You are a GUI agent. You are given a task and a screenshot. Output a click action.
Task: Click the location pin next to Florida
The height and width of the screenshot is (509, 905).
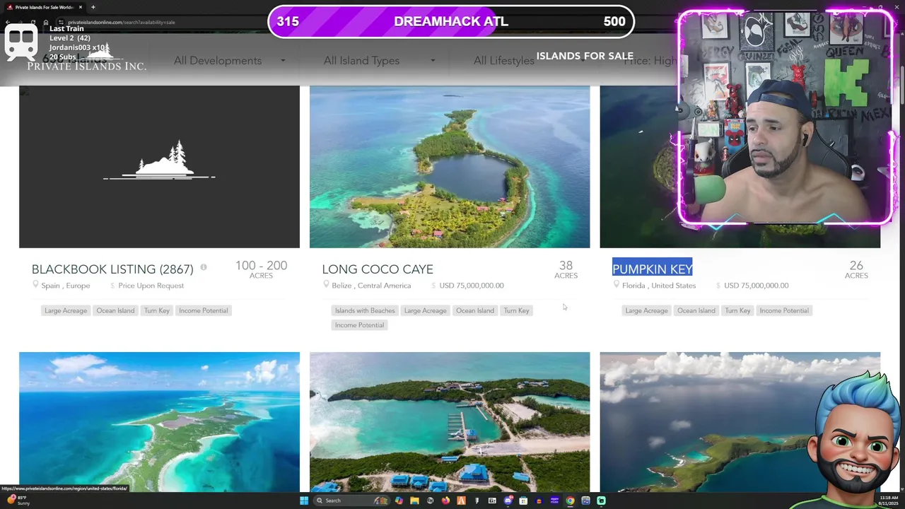click(x=617, y=285)
